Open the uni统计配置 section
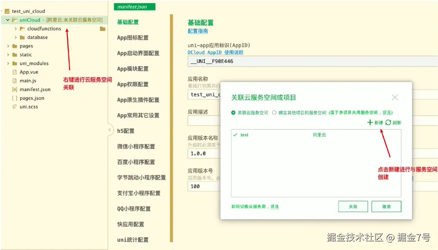 point(133,240)
